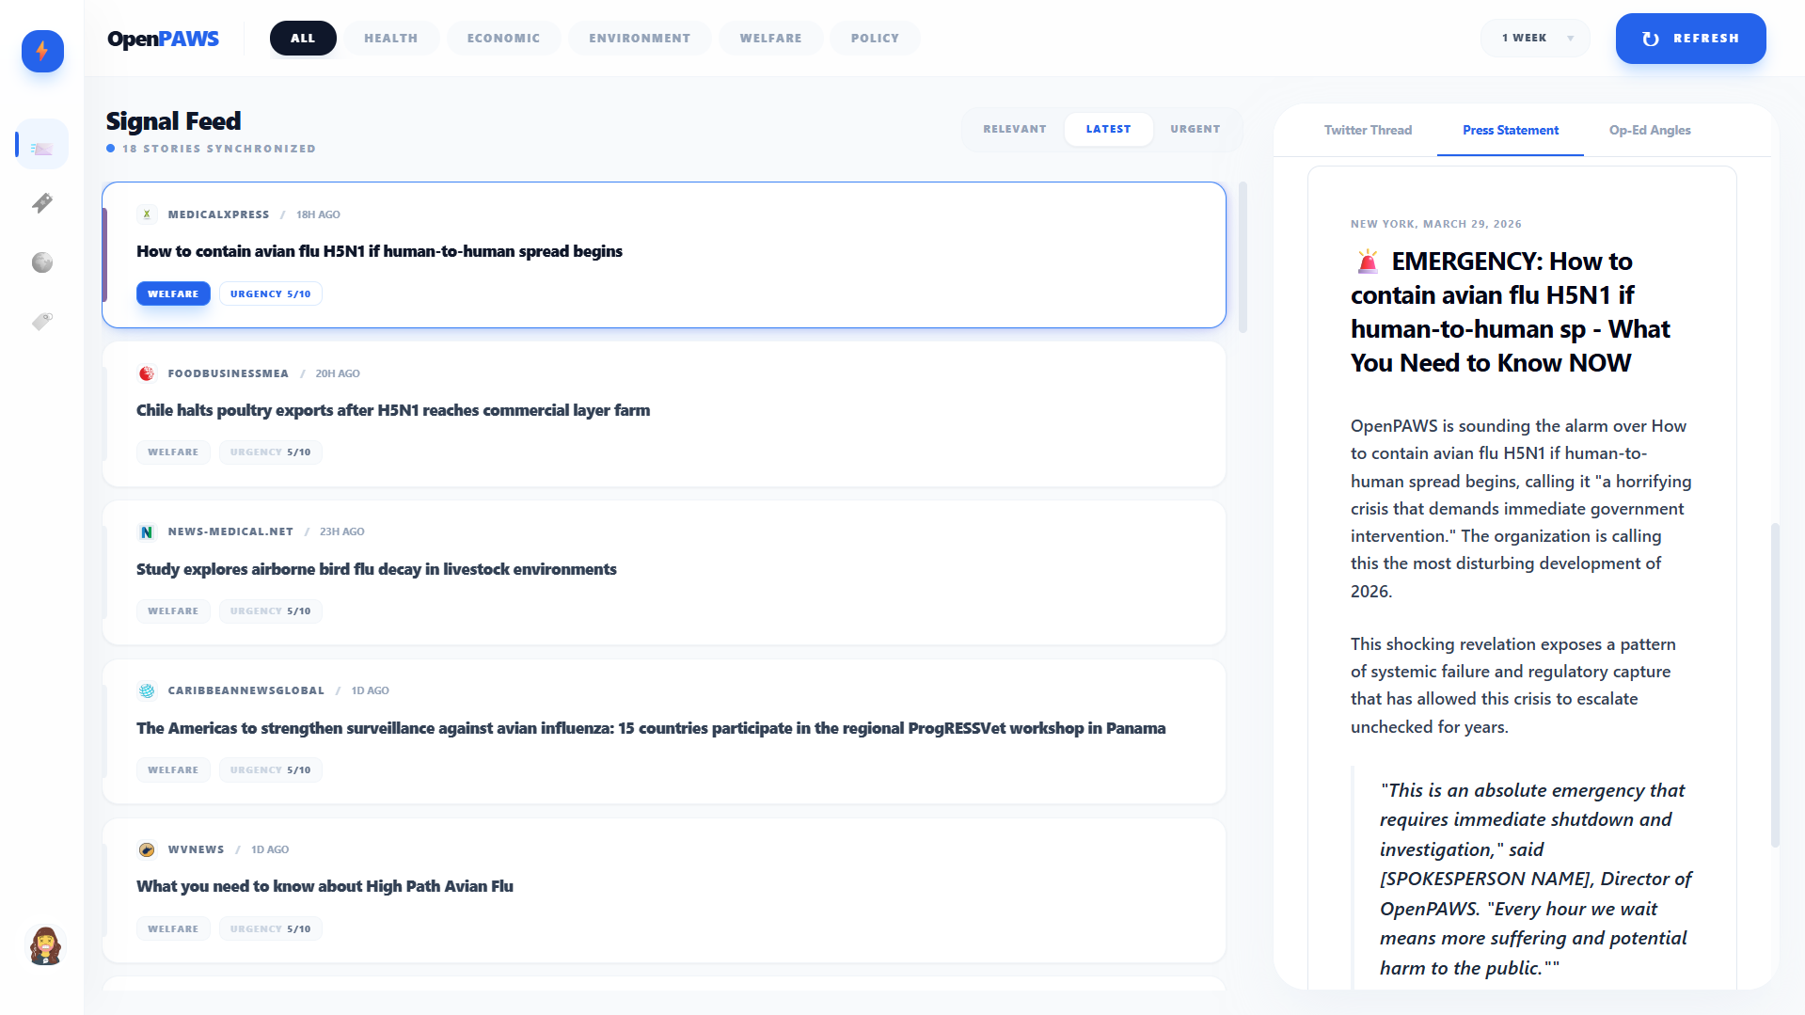Select the Latest sort option
Image resolution: width=1805 pixels, height=1015 pixels.
[x=1108, y=130]
